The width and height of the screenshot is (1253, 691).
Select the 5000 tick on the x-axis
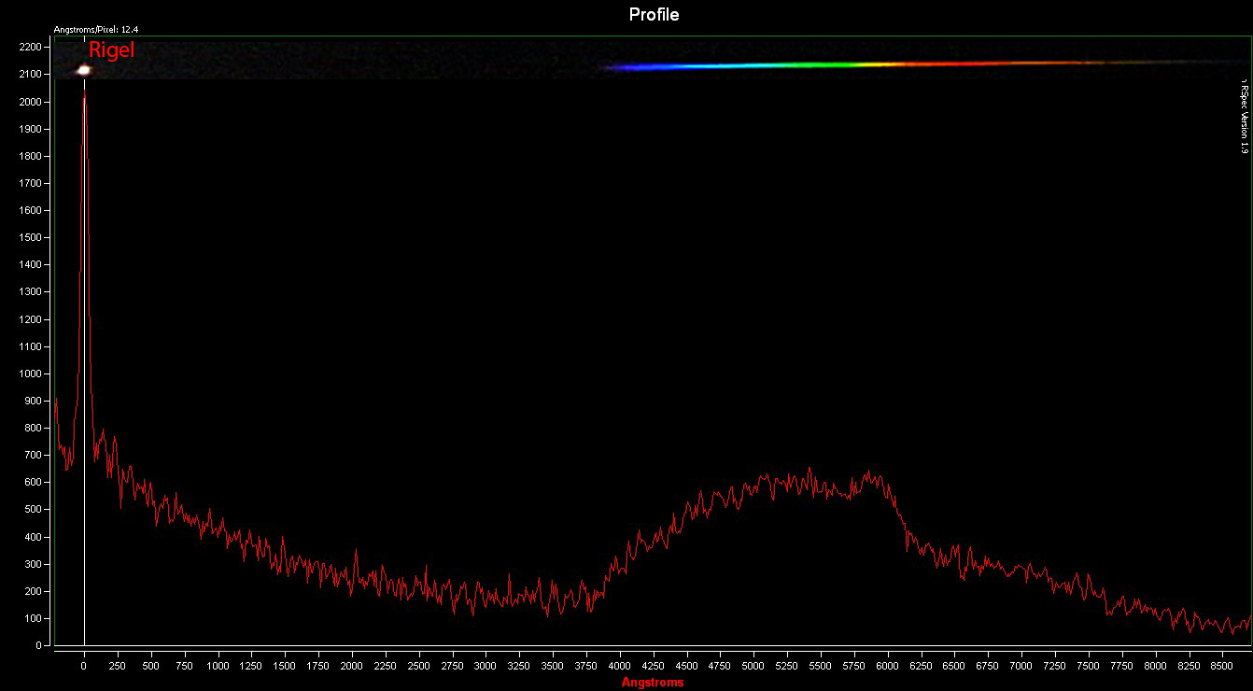pyautogui.click(x=753, y=667)
